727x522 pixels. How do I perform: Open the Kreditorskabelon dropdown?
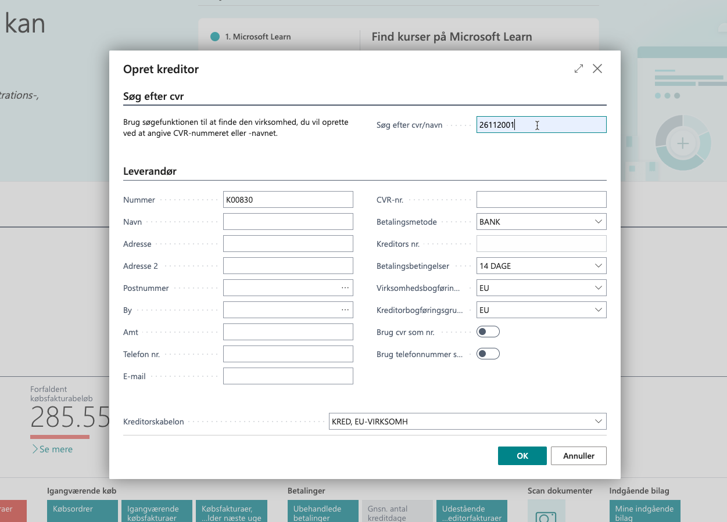pos(598,422)
